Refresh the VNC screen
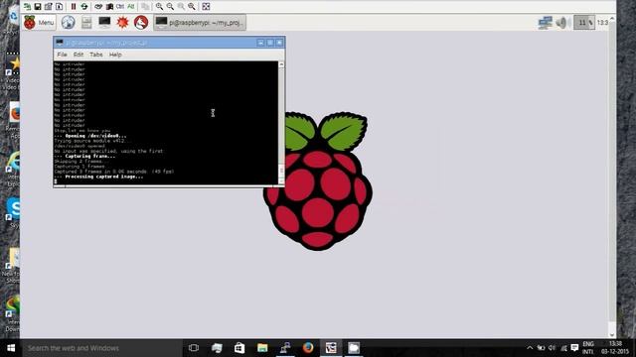Screen dimensions: 636x357 83,7
